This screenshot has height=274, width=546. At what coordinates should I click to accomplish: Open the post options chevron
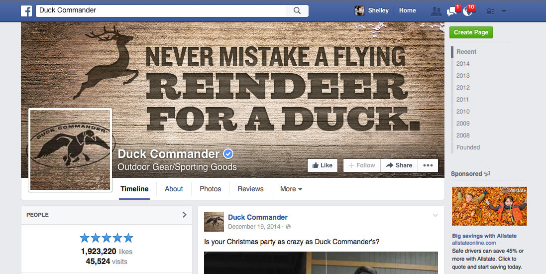[436, 215]
